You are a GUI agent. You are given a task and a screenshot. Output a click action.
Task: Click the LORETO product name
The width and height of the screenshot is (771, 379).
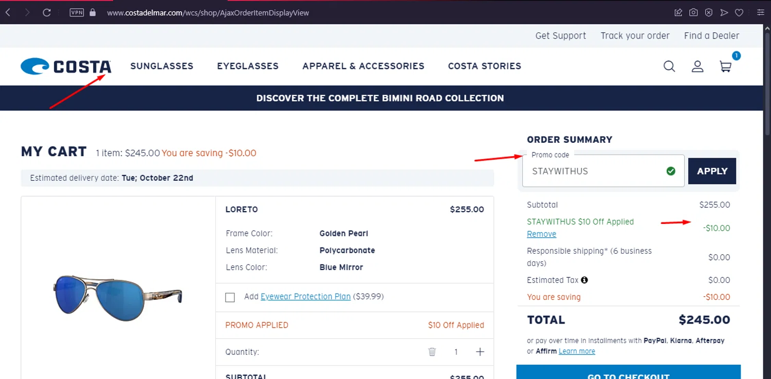point(242,210)
